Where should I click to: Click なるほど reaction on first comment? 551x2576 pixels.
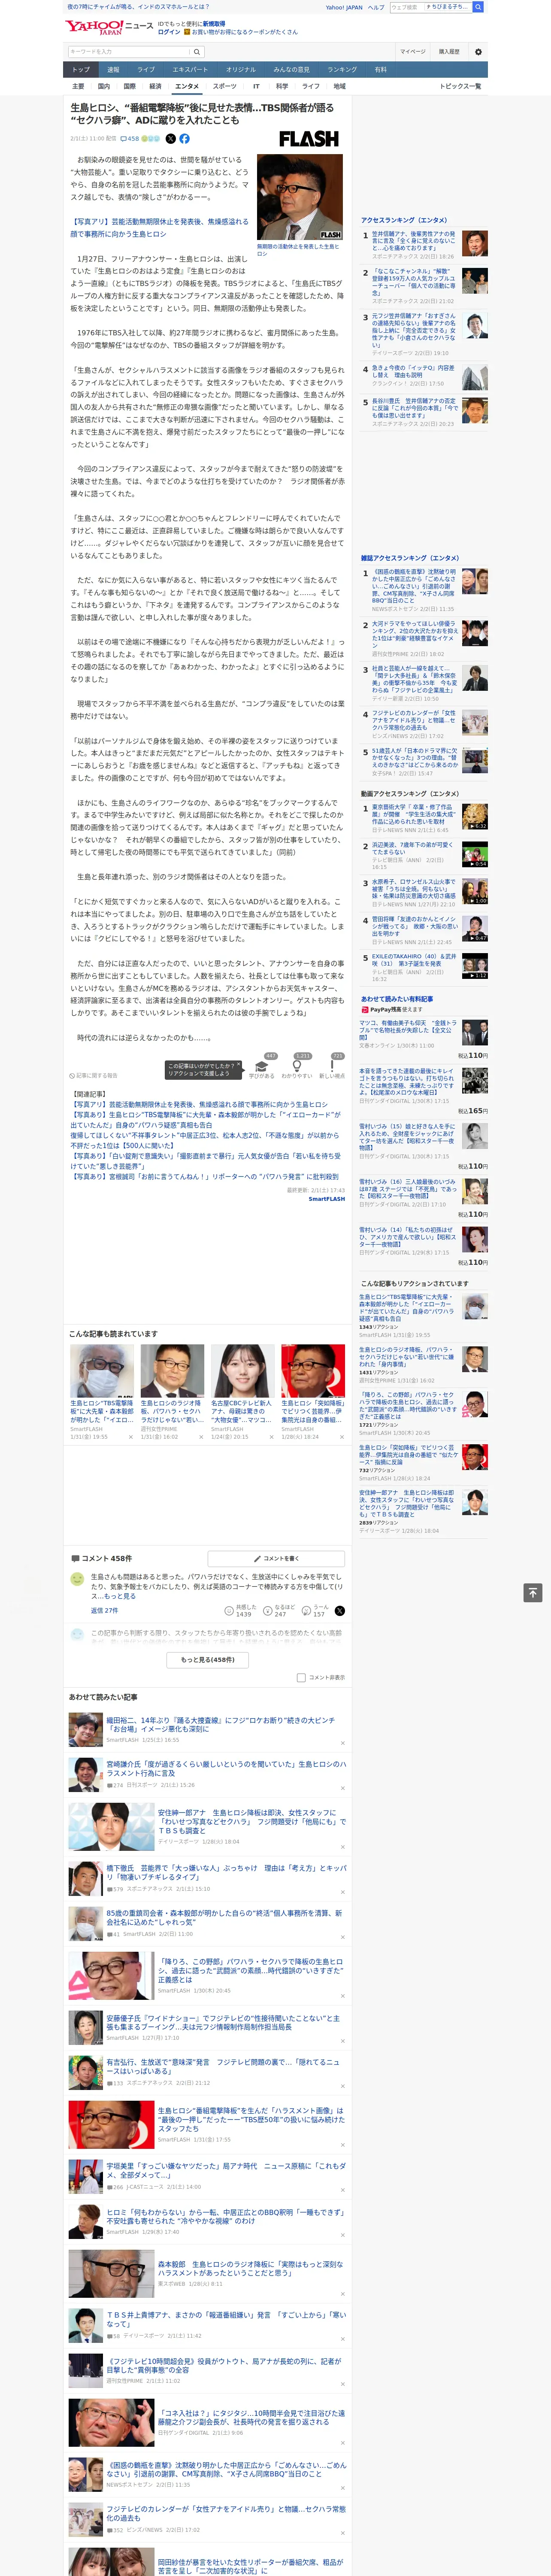[x=279, y=1611]
